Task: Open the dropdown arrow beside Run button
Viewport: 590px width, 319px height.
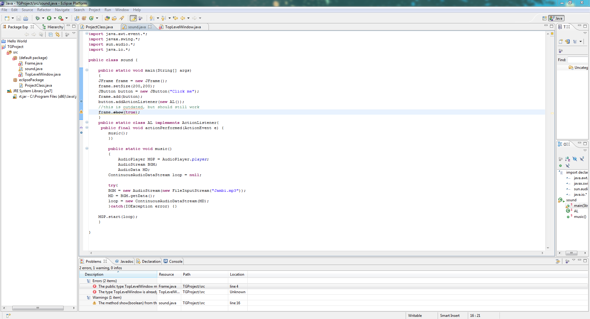Action: (55, 18)
